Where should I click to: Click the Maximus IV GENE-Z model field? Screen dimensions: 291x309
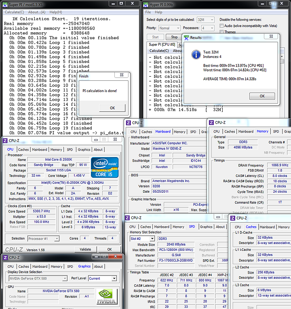[179, 149]
